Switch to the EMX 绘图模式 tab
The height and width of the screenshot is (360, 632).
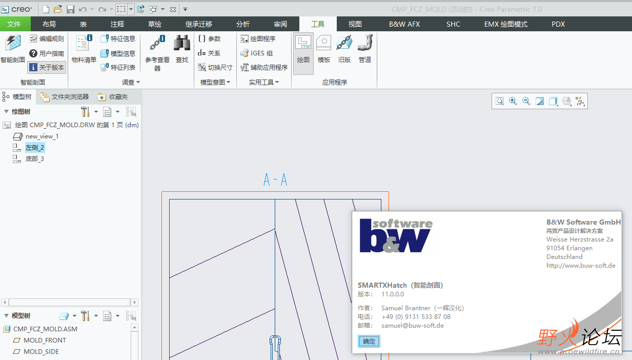tap(506, 24)
